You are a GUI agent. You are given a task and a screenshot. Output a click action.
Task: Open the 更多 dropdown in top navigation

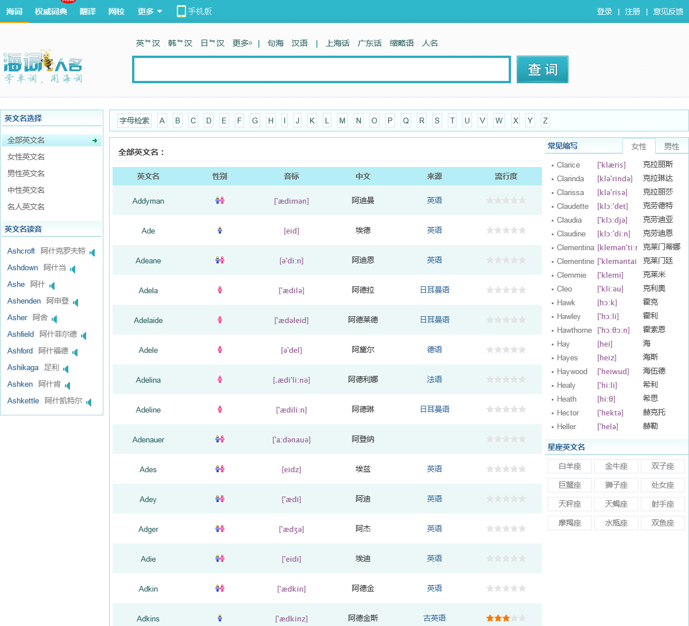tap(150, 11)
